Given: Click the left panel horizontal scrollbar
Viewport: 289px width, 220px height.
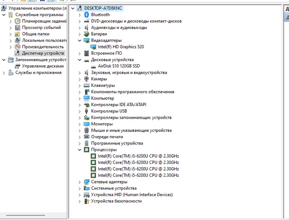Looking at the screenshot, I should (x=25, y=215).
